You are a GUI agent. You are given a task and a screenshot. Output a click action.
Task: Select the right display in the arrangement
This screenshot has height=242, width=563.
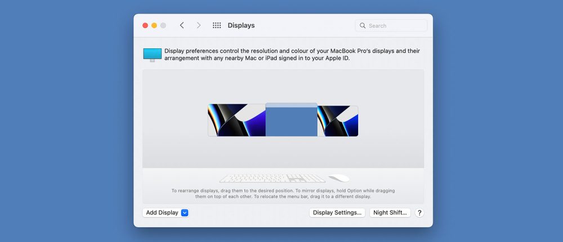(x=338, y=121)
